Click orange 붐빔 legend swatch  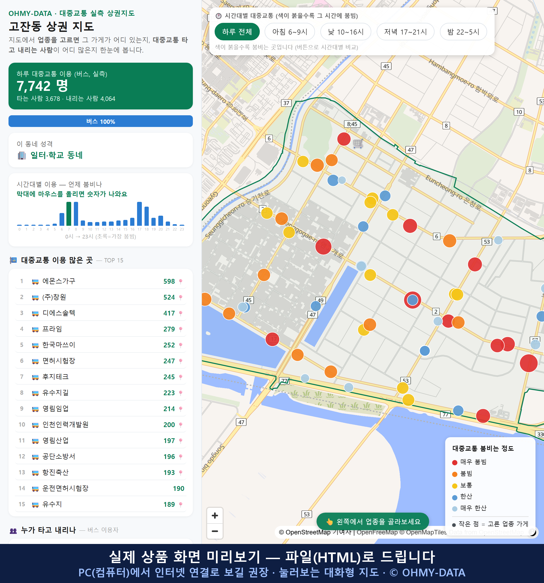tap(455, 474)
